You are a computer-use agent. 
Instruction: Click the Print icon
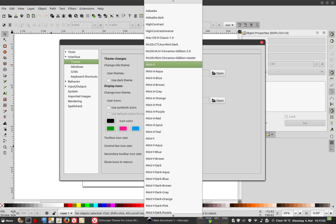22,16
